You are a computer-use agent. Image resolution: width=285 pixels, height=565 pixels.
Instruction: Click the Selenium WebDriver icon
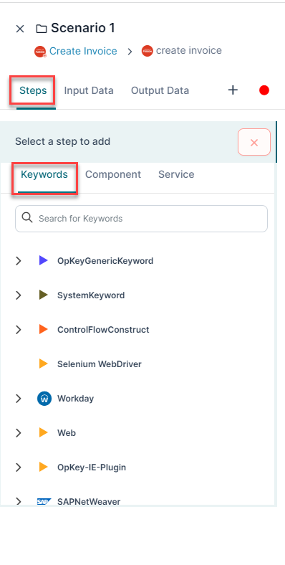[x=43, y=364]
